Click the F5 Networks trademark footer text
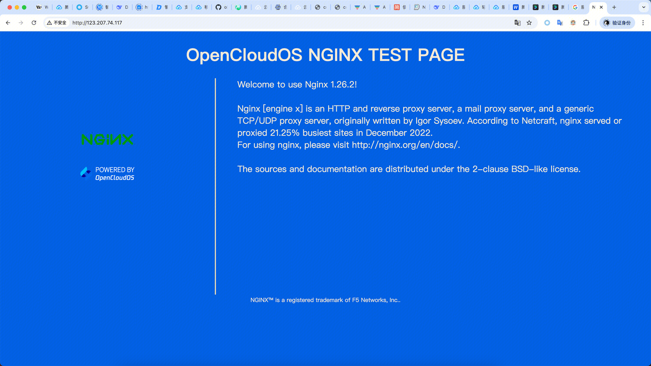 tap(325, 300)
